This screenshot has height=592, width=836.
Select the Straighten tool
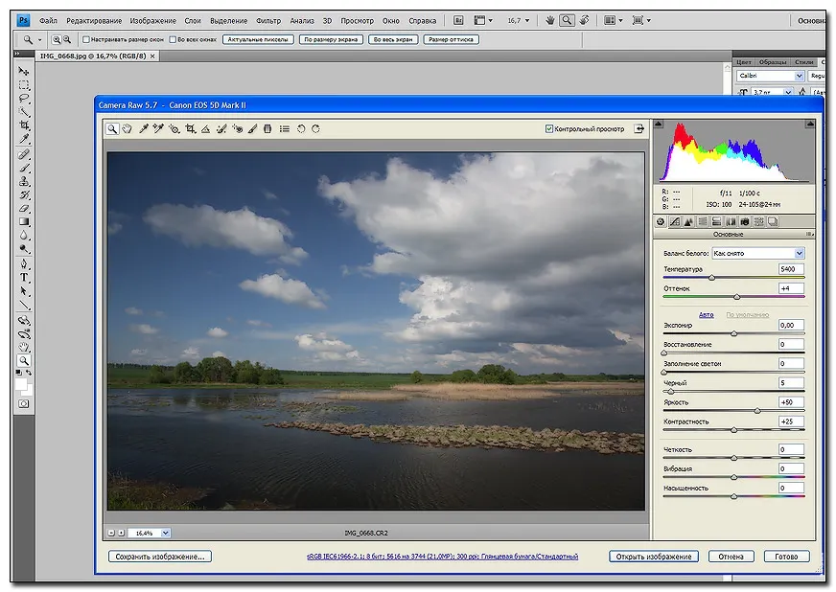point(206,129)
